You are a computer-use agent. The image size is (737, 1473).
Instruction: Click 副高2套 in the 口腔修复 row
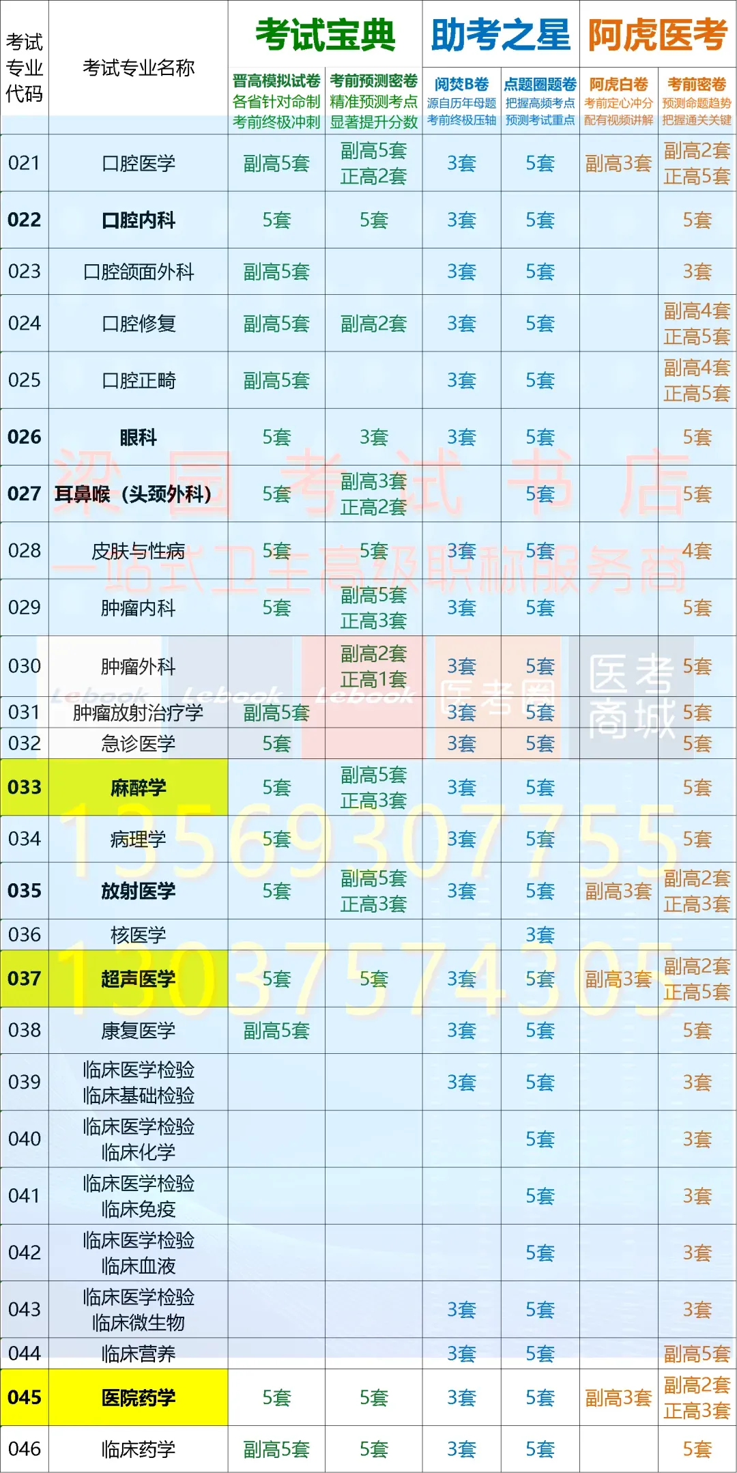click(x=374, y=324)
